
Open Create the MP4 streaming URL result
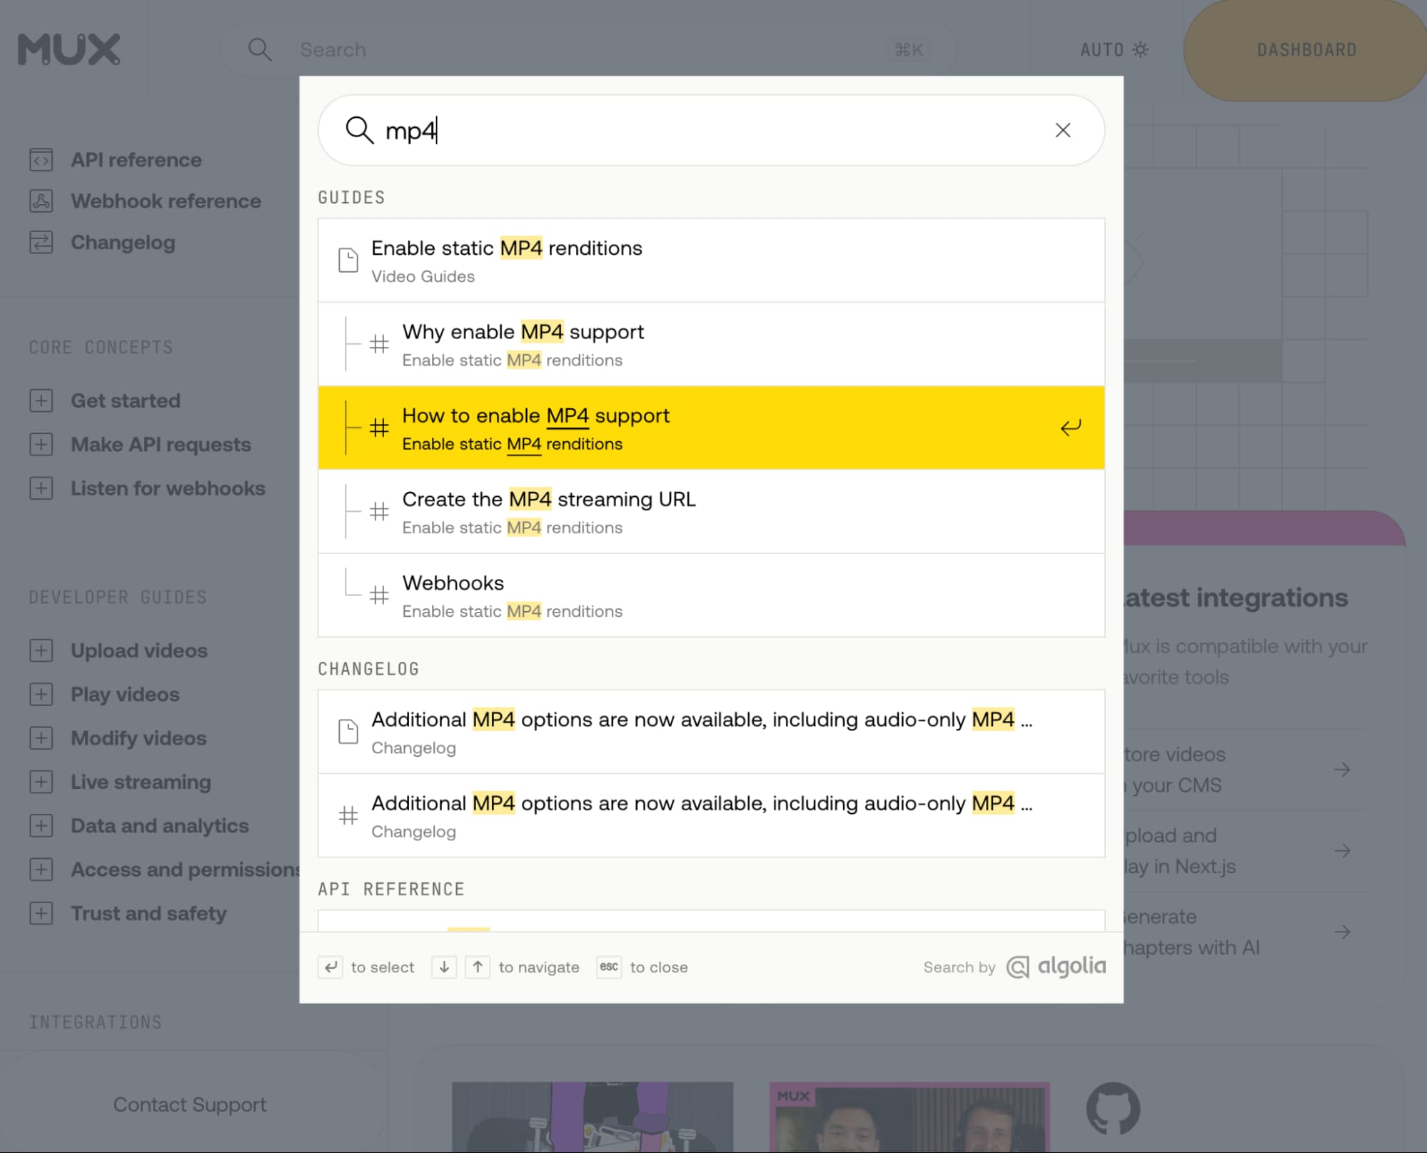(x=711, y=511)
